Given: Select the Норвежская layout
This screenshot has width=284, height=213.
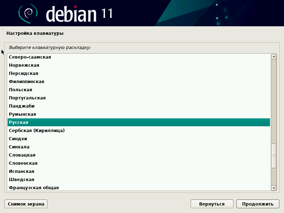Looking at the screenshot, I should pyautogui.click(x=35, y=65).
